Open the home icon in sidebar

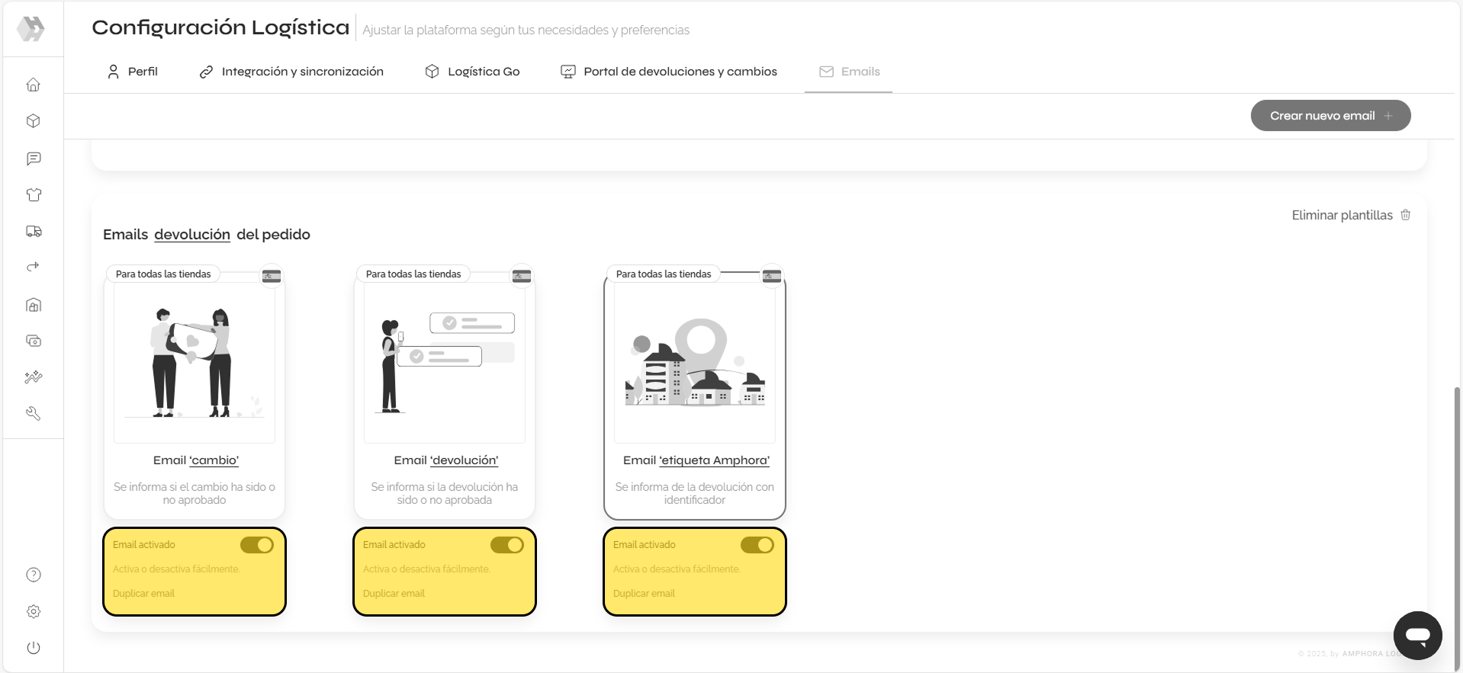[x=33, y=85]
